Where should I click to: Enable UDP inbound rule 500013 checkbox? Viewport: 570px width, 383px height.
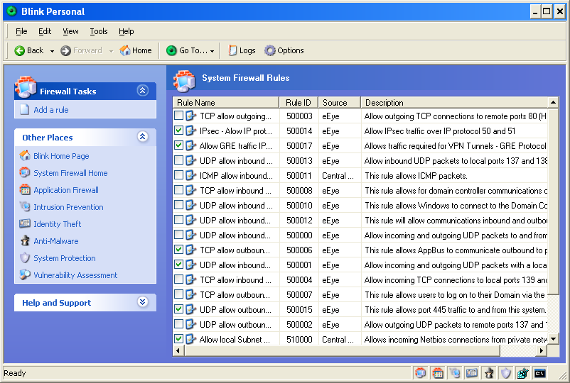(x=178, y=160)
